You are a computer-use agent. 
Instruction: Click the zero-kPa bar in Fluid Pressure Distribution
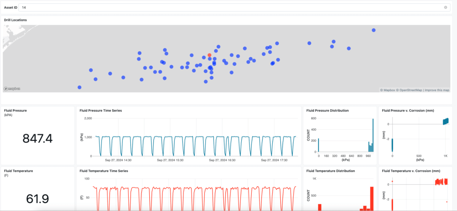pos(318,145)
